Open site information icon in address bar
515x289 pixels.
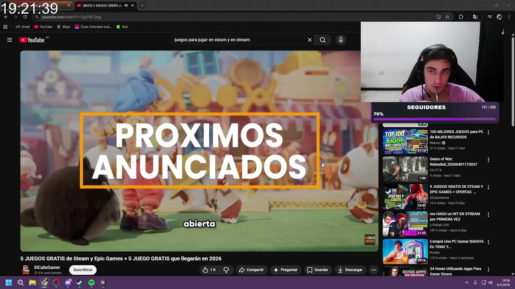click(37, 17)
